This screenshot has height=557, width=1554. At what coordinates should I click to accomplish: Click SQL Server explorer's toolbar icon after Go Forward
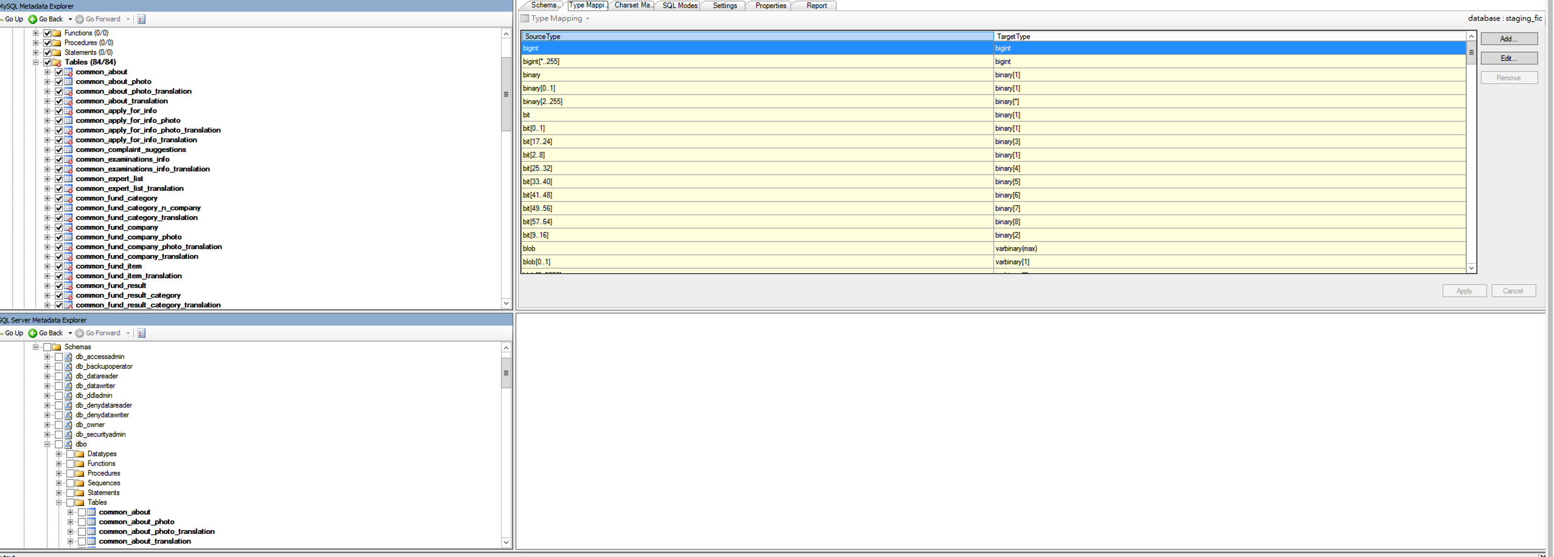tap(142, 333)
